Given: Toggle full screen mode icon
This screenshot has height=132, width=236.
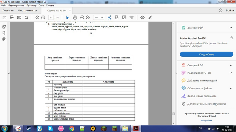Looking at the screenshot, I should click(124, 18).
